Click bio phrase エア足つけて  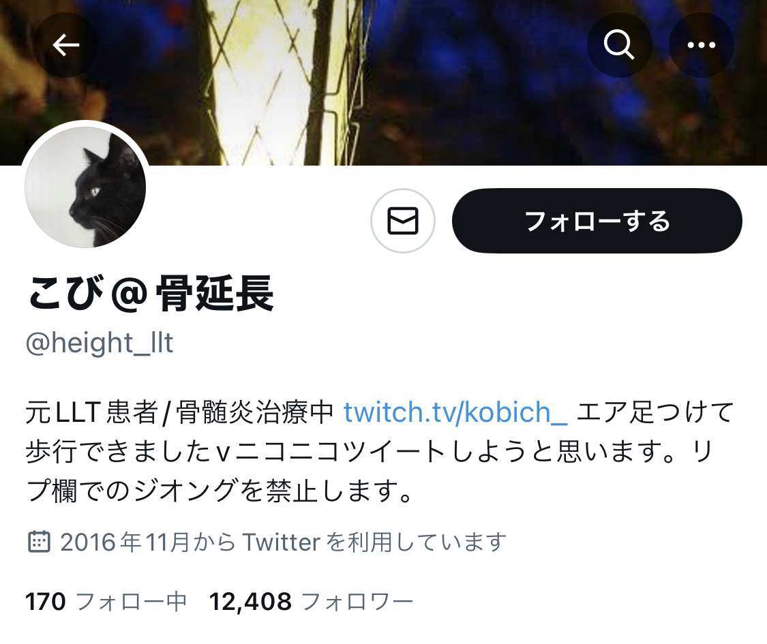tap(655, 412)
